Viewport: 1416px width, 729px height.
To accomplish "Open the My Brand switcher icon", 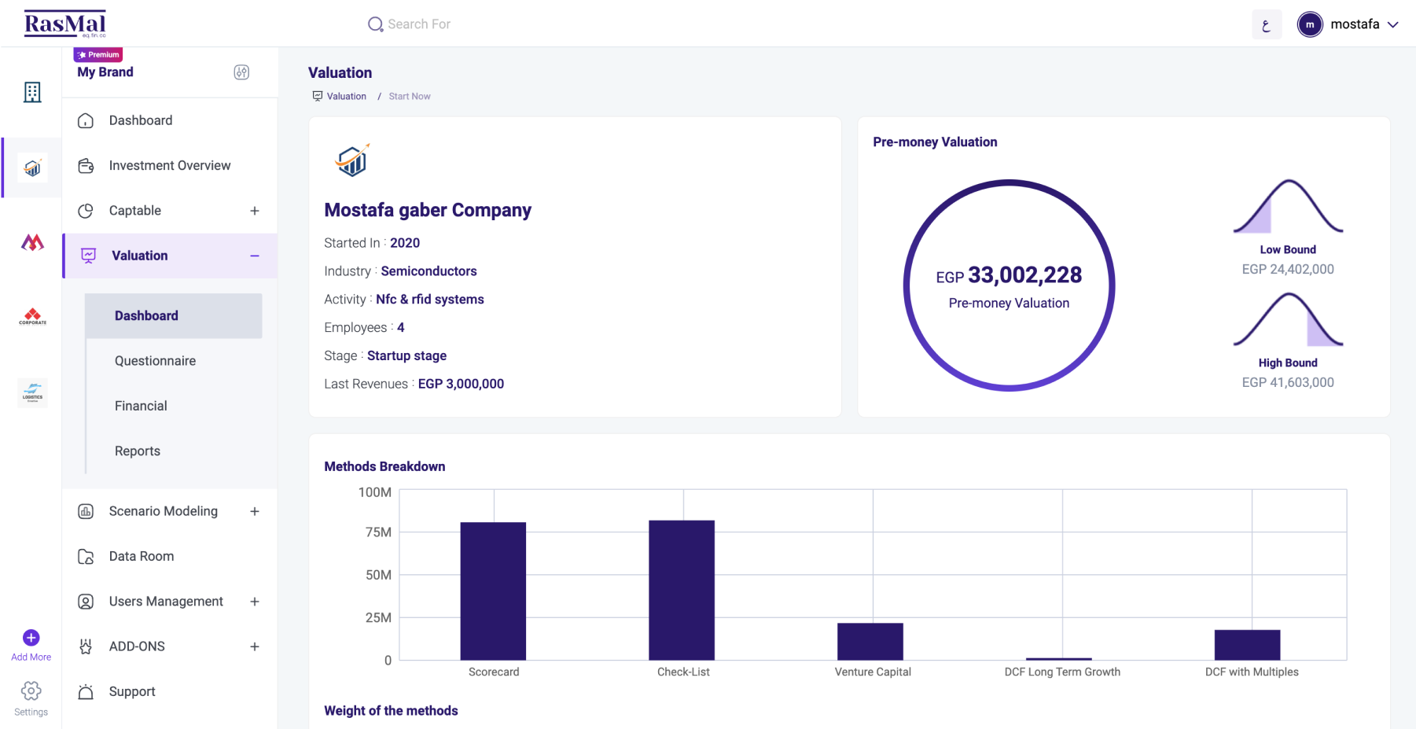I will click(x=241, y=72).
